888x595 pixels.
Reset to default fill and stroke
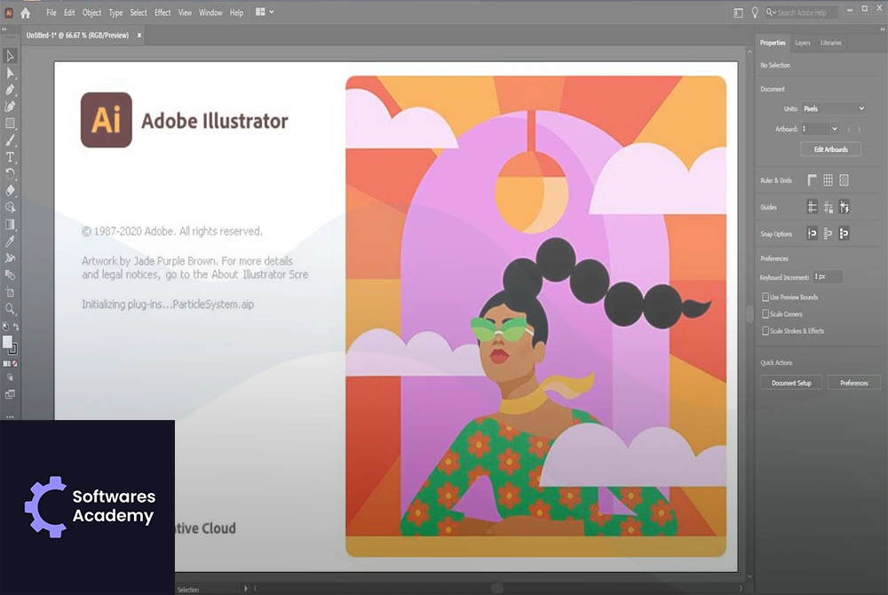pos(5,327)
